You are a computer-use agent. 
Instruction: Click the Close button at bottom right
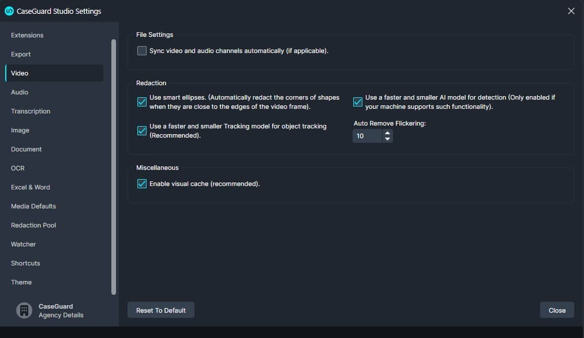point(557,310)
